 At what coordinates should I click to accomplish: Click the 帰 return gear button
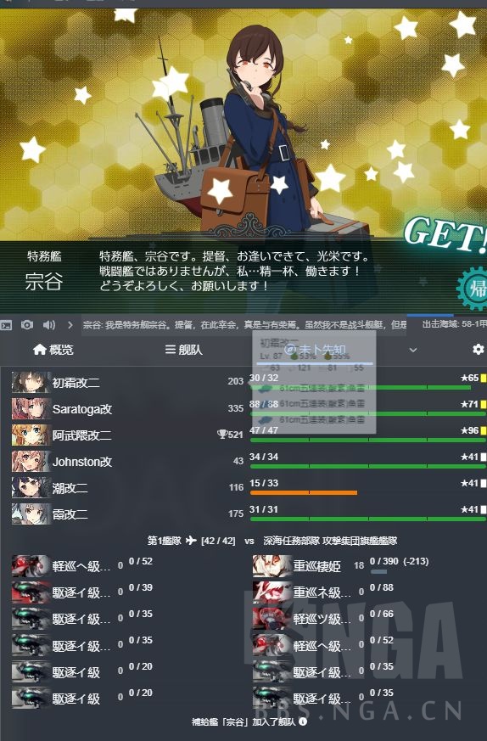pos(473,289)
